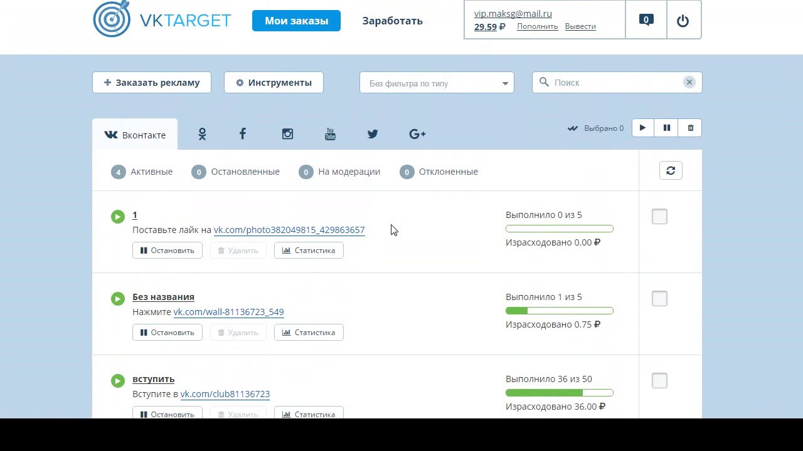Stop the вступить order
The width and height of the screenshot is (803, 451).
[x=168, y=414]
